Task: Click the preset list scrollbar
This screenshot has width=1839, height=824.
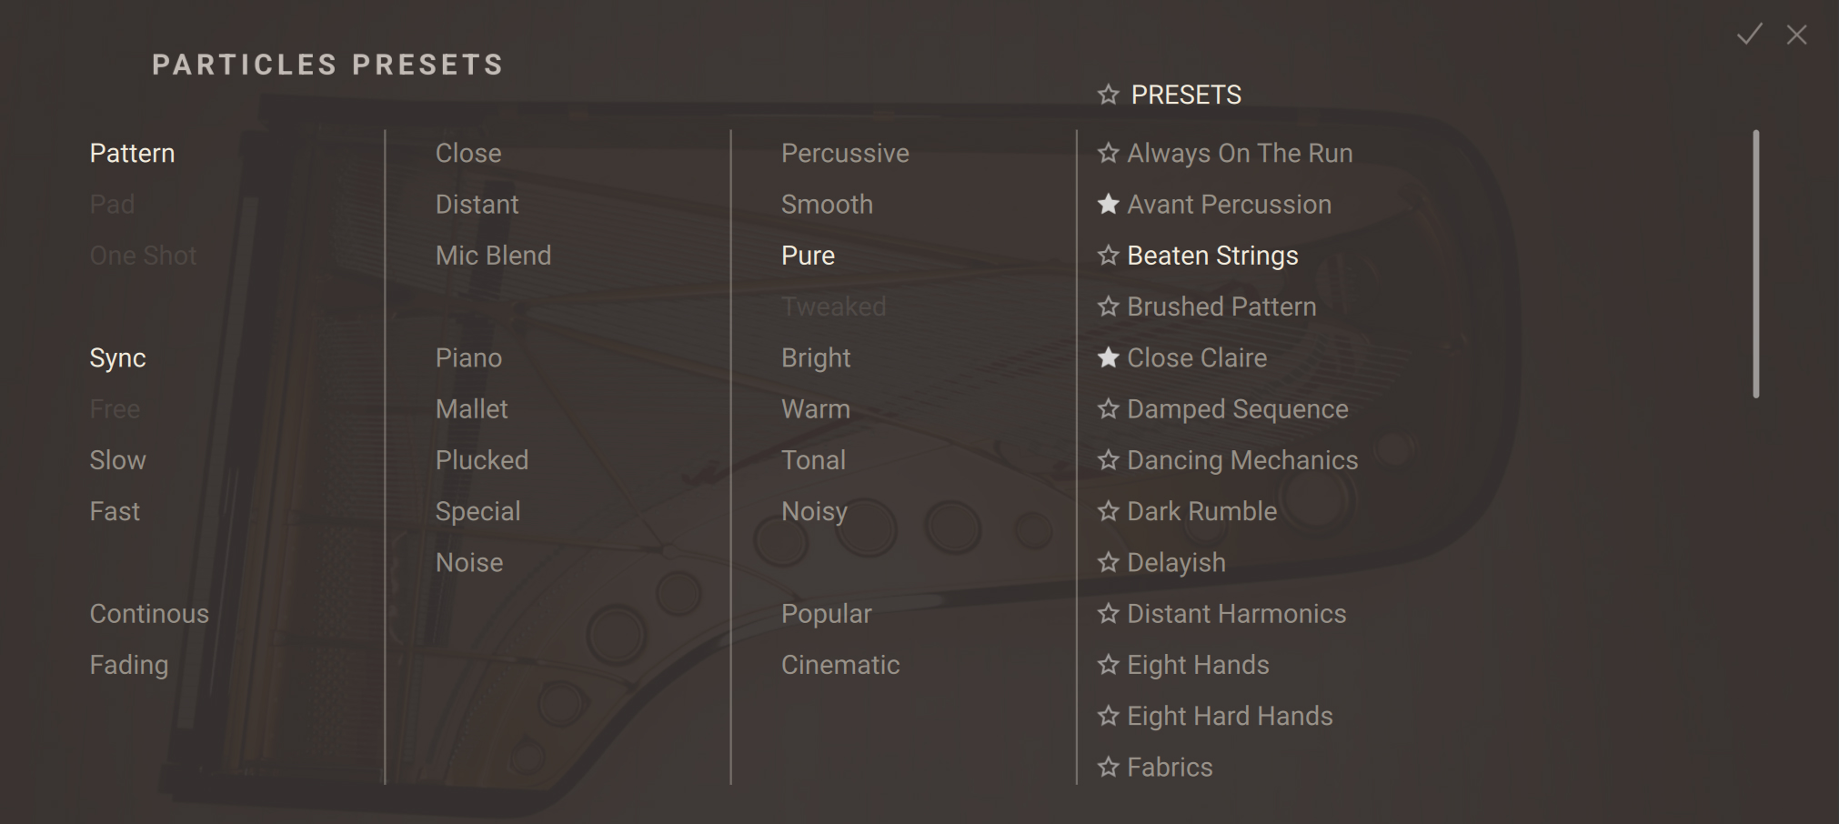Action: click(1755, 264)
